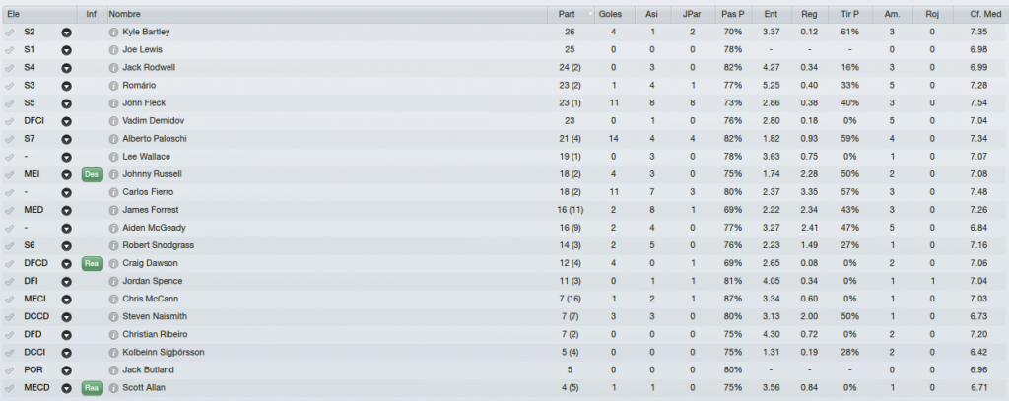Open info icon for Jack Butland
This screenshot has width=1009, height=401.
click(x=113, y=370)
